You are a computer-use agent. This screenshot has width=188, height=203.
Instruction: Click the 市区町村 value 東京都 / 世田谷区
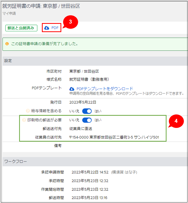pyautogui.click(x=84, y=71)
